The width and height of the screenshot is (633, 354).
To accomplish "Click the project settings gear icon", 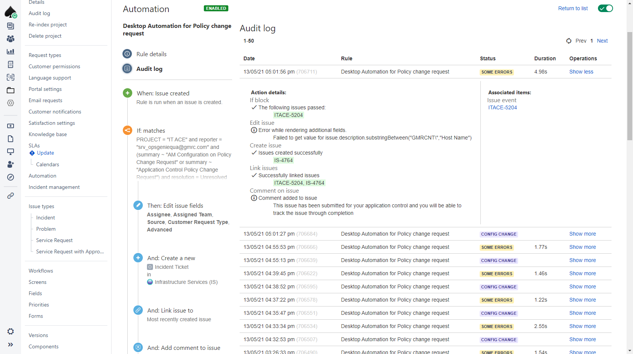I will point(11,331).
